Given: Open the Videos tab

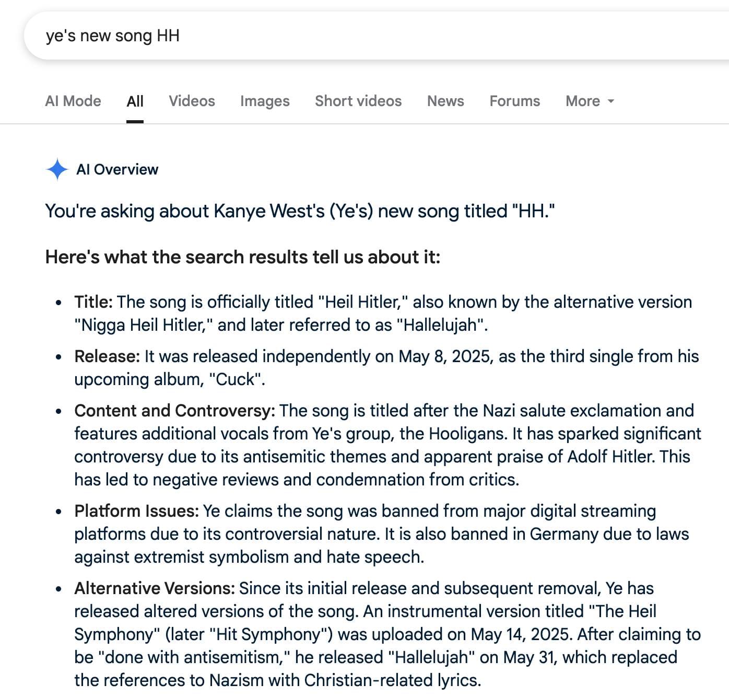Looking at the screenshot, I should 192,101.
